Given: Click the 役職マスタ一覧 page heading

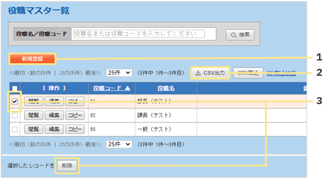Looking at the screenshot, I should point(39,11).
